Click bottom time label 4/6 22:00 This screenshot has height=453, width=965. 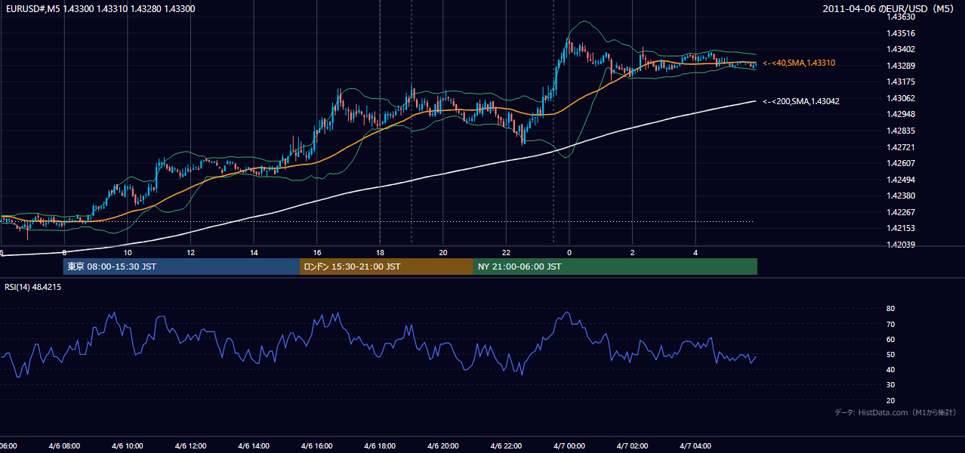pyautogui.click(x=505, y=446)
